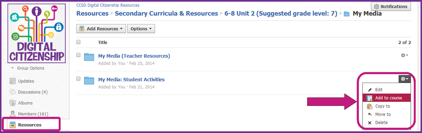This screenshot has height=133, width=422.
Task: Click the Notifications button
Action: [391, 7]
